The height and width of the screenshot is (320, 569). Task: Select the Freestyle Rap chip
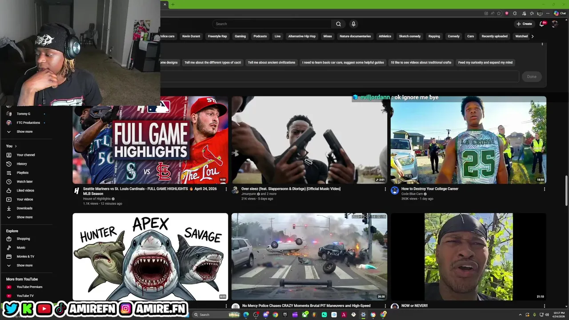tap(217, 36)
